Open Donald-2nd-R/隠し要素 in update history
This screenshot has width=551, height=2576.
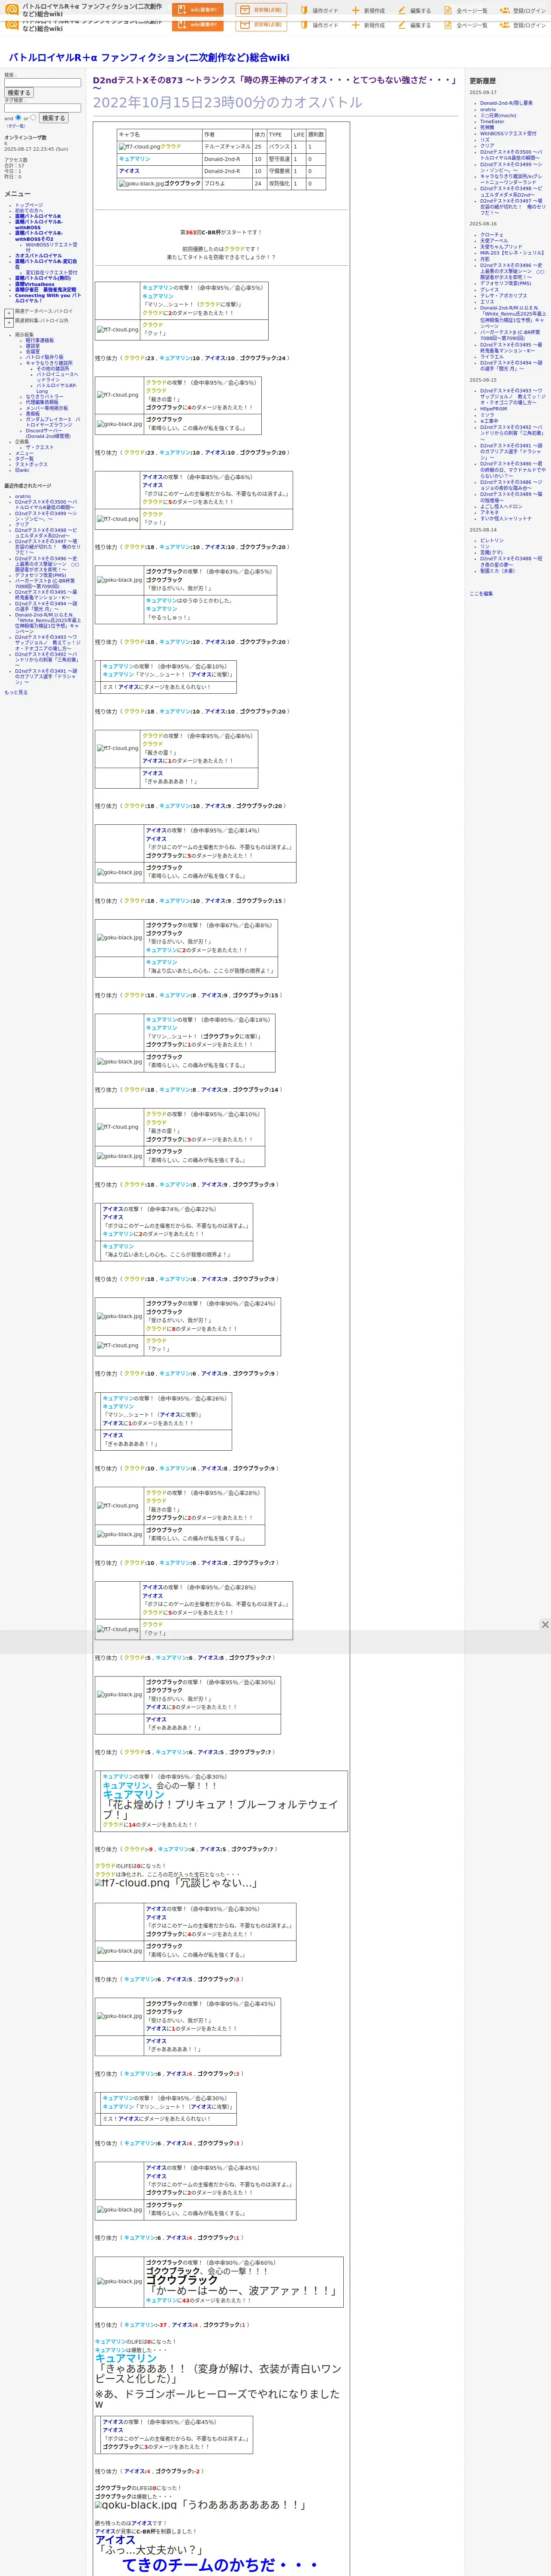506,103
